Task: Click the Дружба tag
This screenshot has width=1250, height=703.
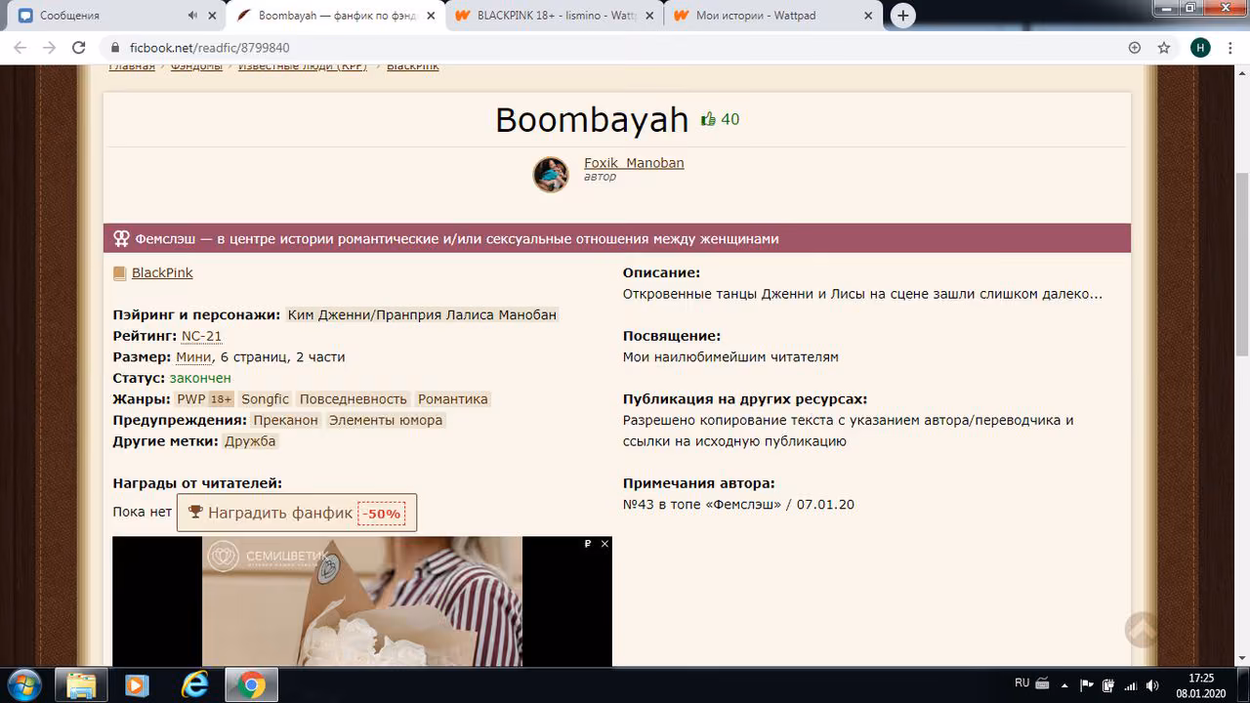Action: 250,441
